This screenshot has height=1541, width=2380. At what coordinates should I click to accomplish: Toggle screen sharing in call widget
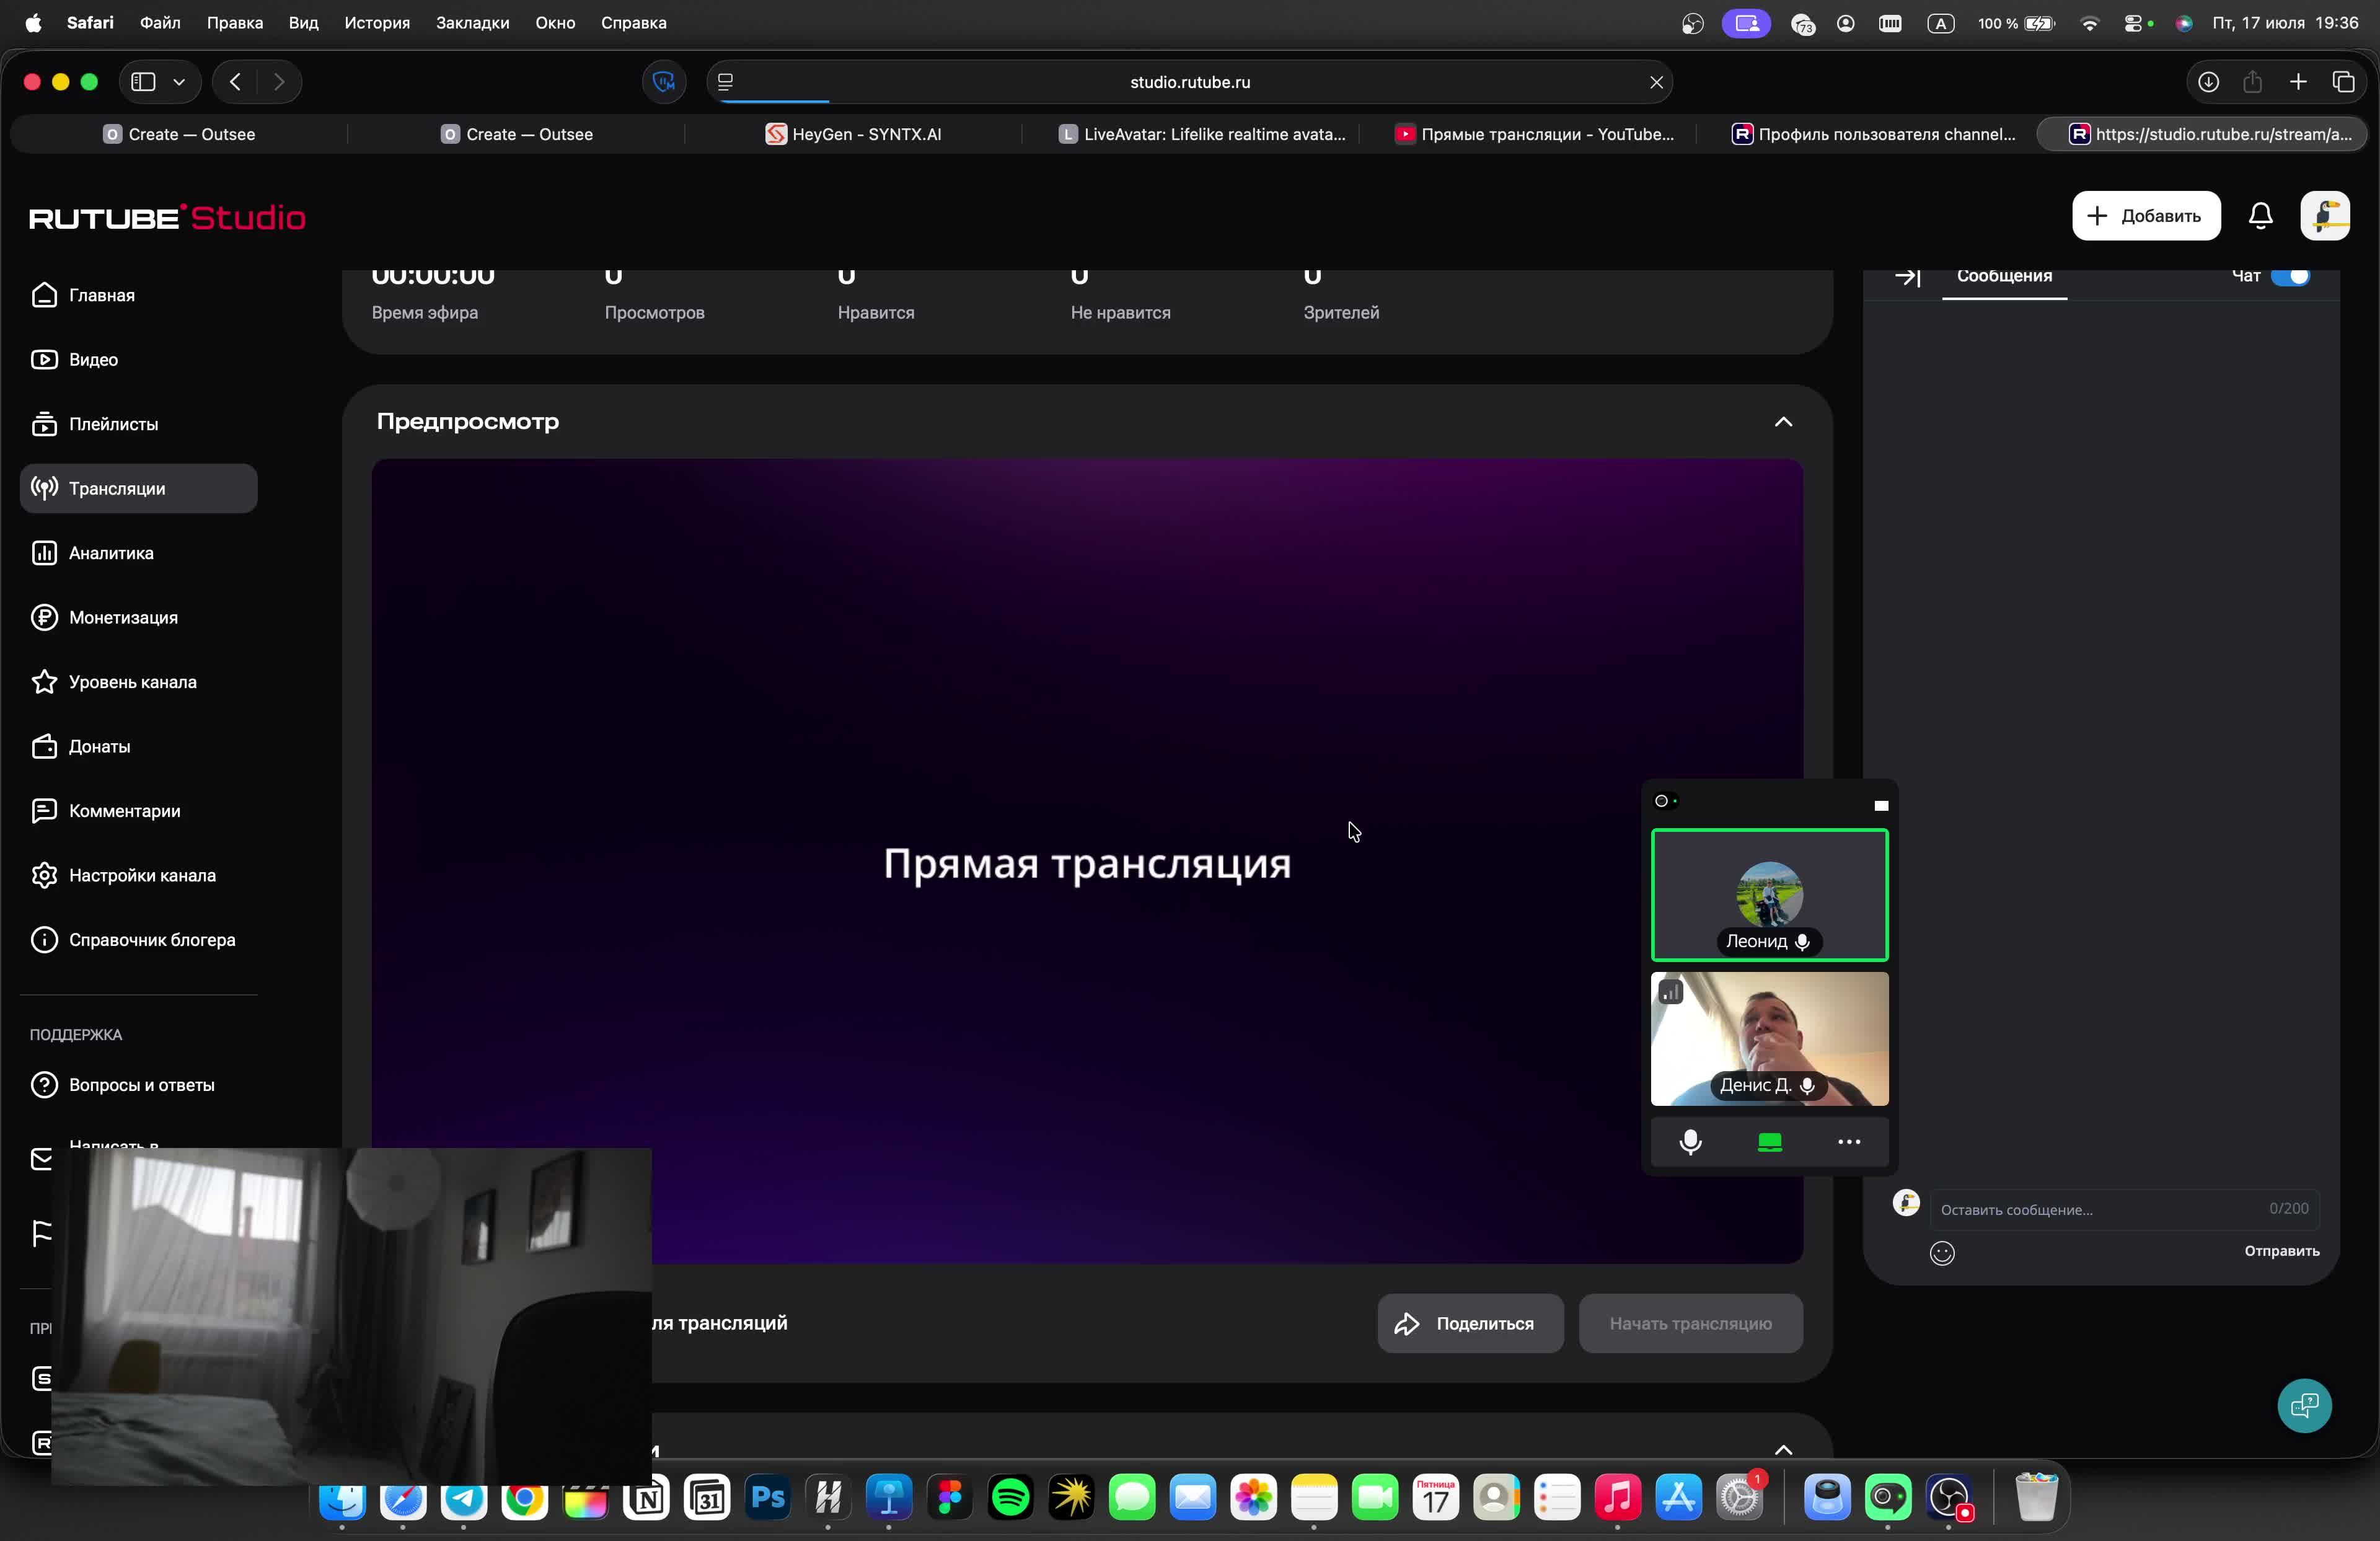[x=1769, y=1142]
